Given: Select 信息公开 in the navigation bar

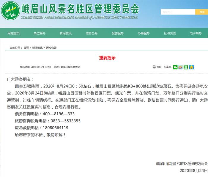Looking at the screenshot, I should coord(92,34).
